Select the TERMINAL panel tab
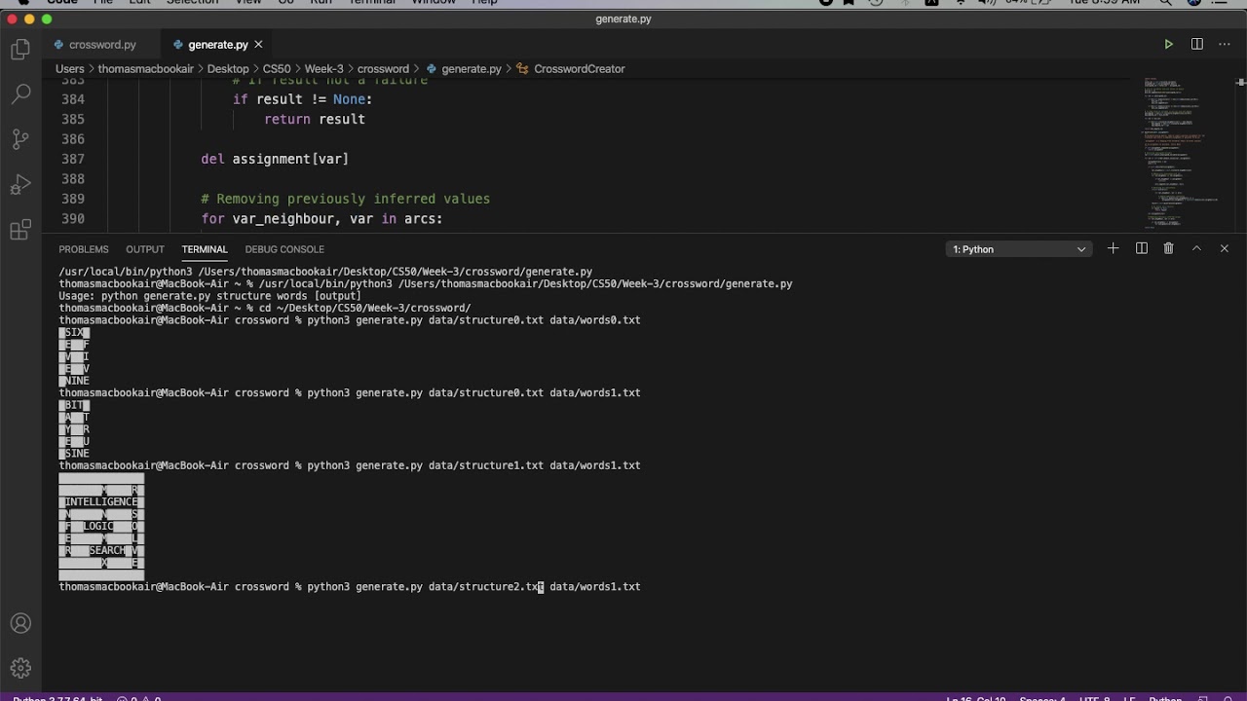Image resolution: width=1247 pixels, height=701 pixels. [205, 249]
